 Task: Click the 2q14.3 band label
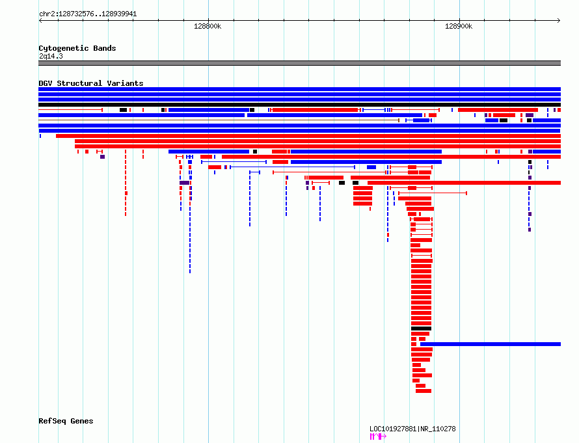click(51, 56)
